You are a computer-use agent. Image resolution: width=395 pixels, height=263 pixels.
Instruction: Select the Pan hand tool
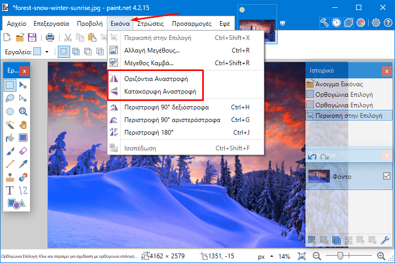point(23,125)
